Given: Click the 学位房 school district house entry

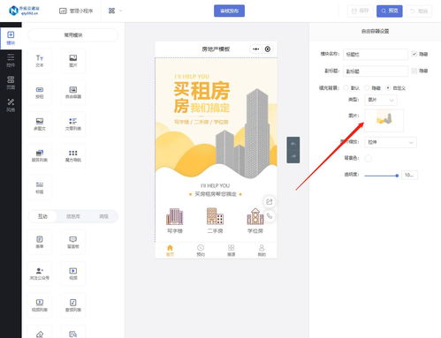Looking at the screenshot, I should (255, 221).
